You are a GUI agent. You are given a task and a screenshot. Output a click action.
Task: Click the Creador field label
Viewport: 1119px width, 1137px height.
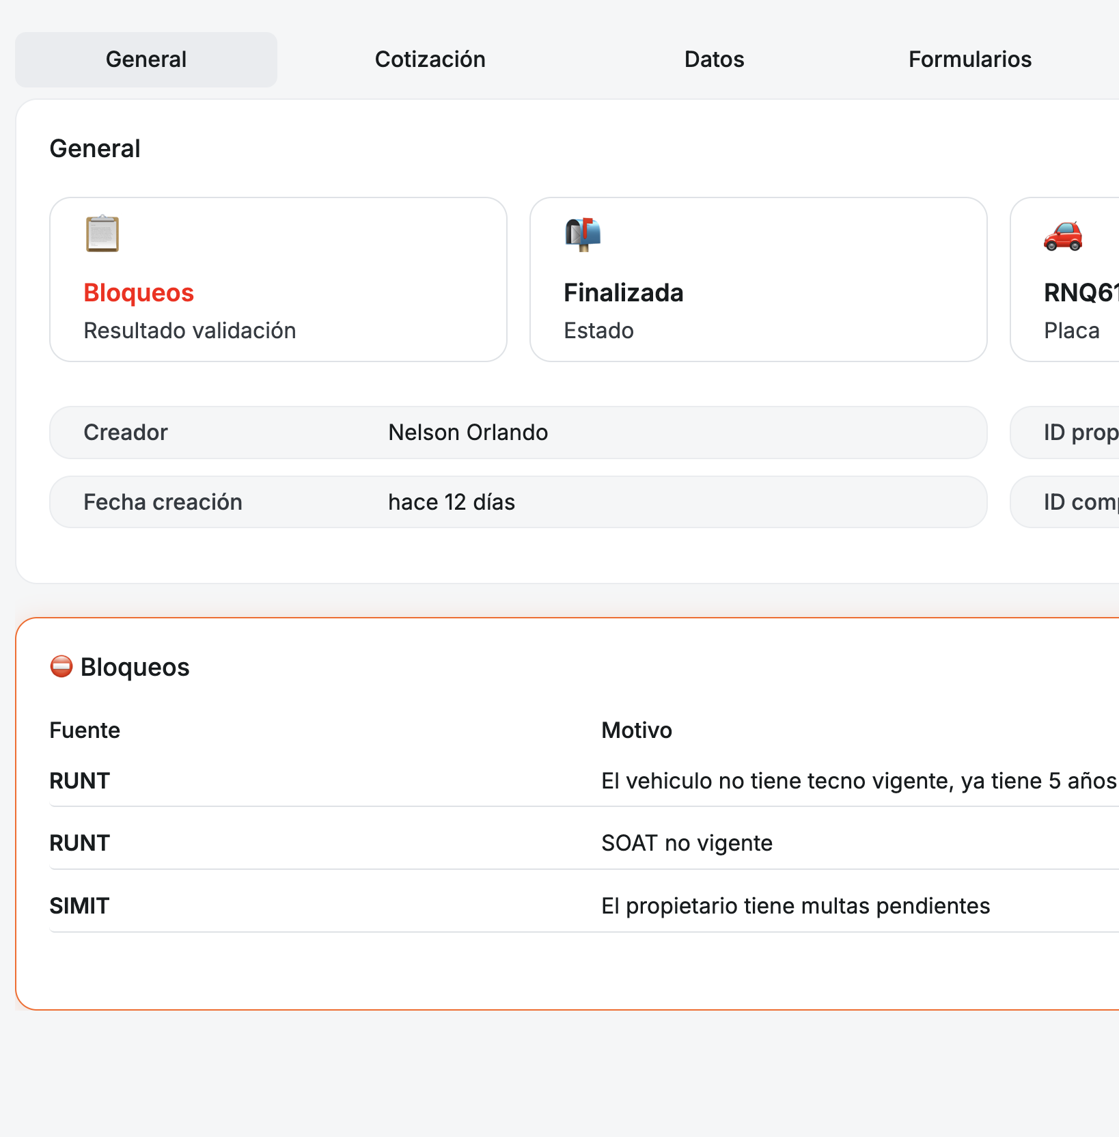click(126, 433)
